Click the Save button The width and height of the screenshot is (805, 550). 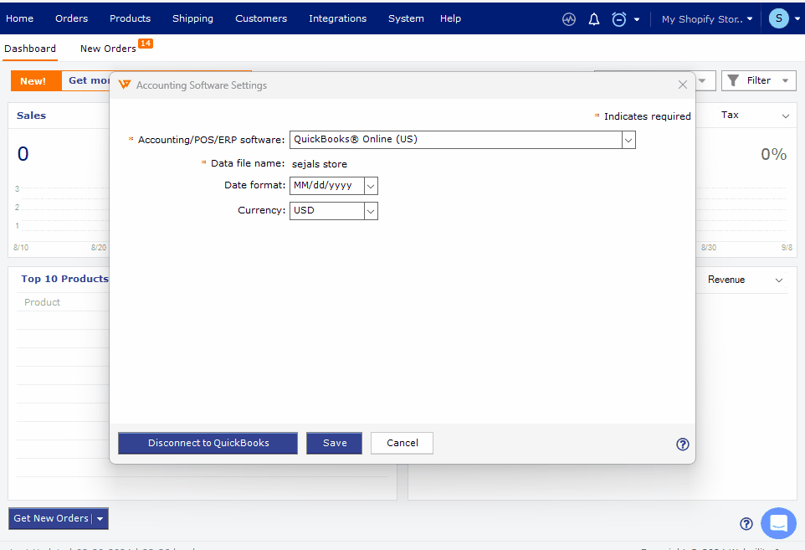point(334,443)
